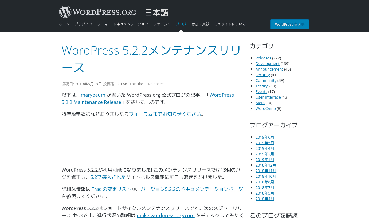Open the 5.2で導入された link
The image size is (369, 218).
[108, 177]
